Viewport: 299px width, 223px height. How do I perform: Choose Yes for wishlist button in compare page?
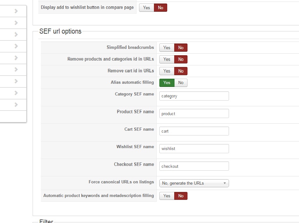tap(146, 8)
